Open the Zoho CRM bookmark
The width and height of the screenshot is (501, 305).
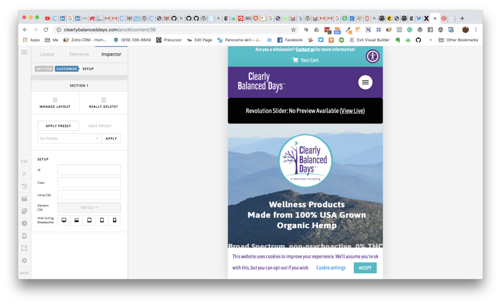pos(85,40)
